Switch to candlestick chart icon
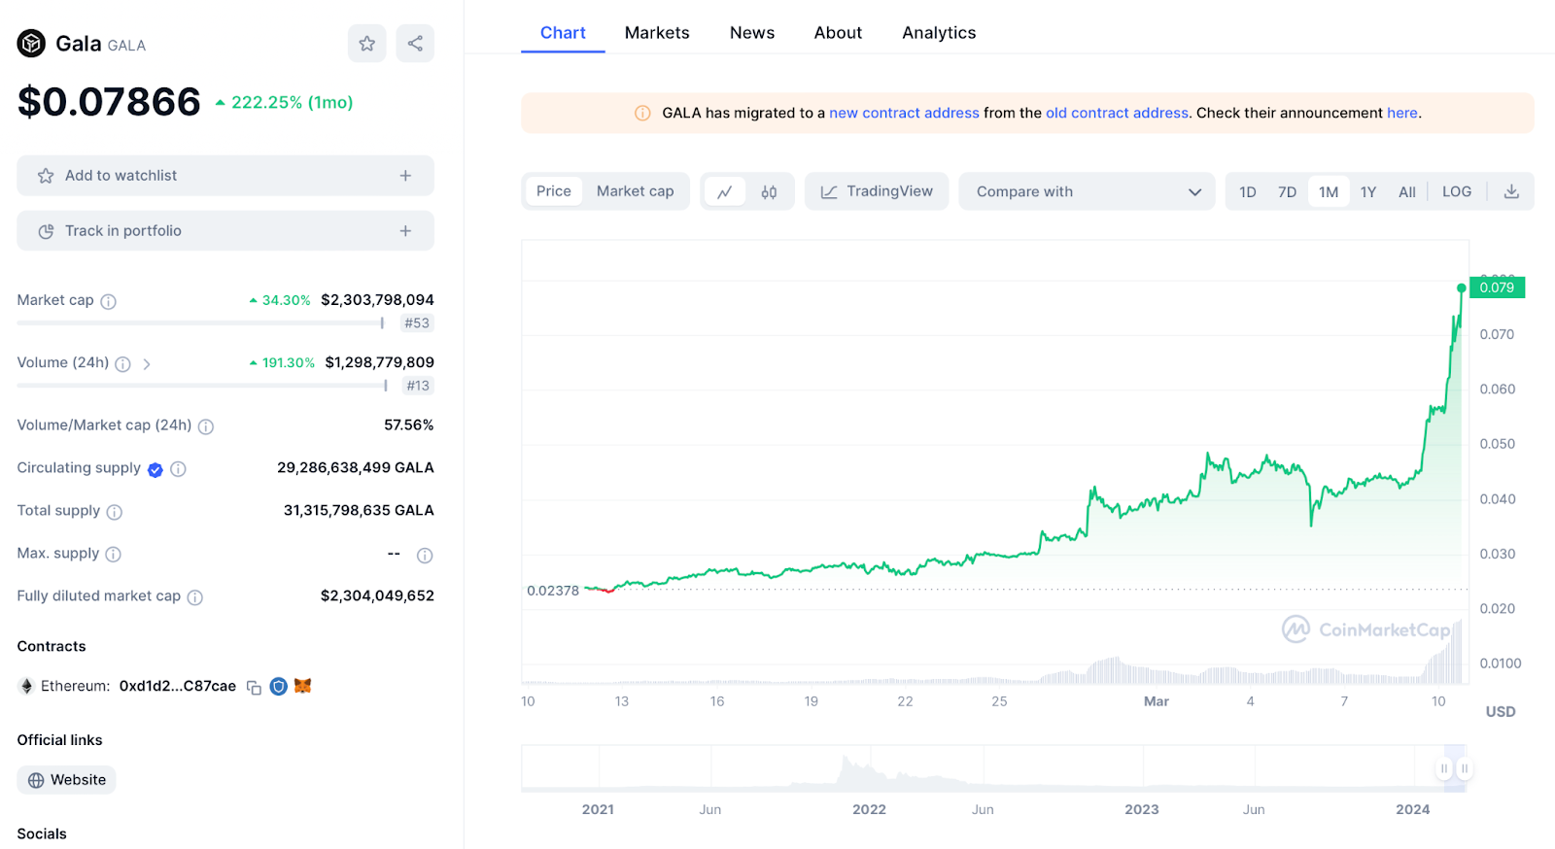This screenshot has height=849, width=1555. pos(769,191)
